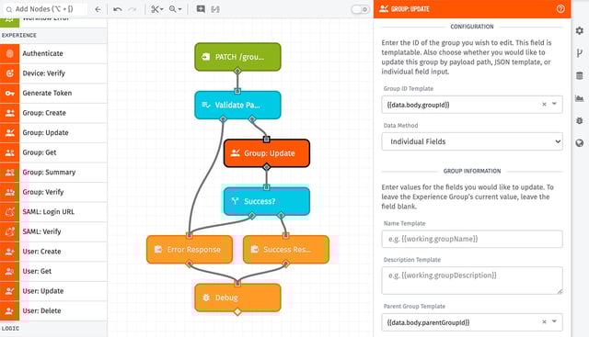Clear the Group ID Template value

click(544, 105)
